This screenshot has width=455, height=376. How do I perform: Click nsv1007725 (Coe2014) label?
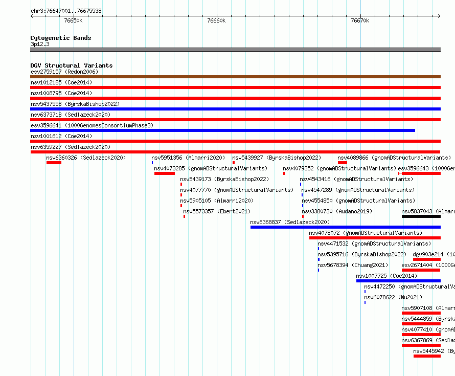pos(386,276)
